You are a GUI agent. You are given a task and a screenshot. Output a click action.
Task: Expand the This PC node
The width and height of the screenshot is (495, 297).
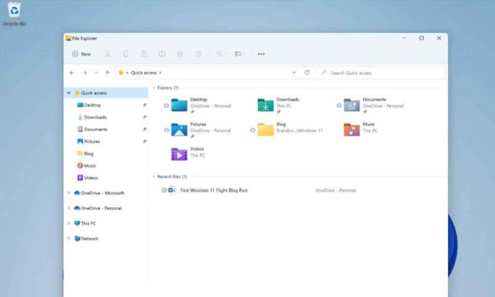click(x=69, y=223)
